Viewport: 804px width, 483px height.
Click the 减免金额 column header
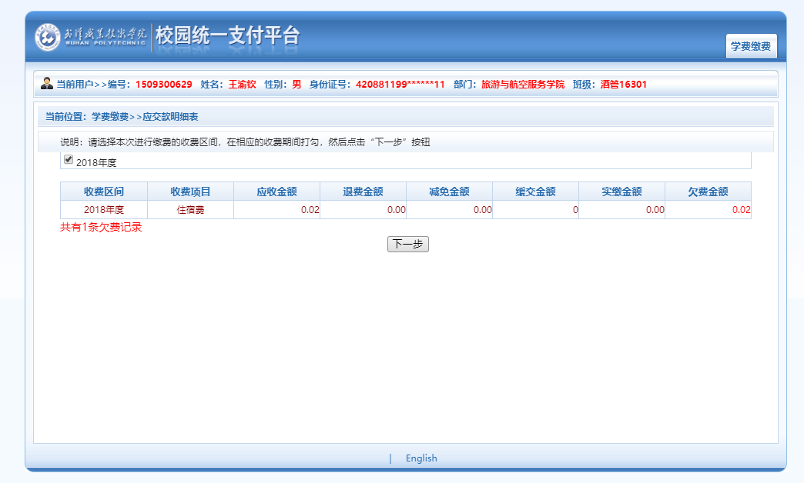[x=449, y=192]
